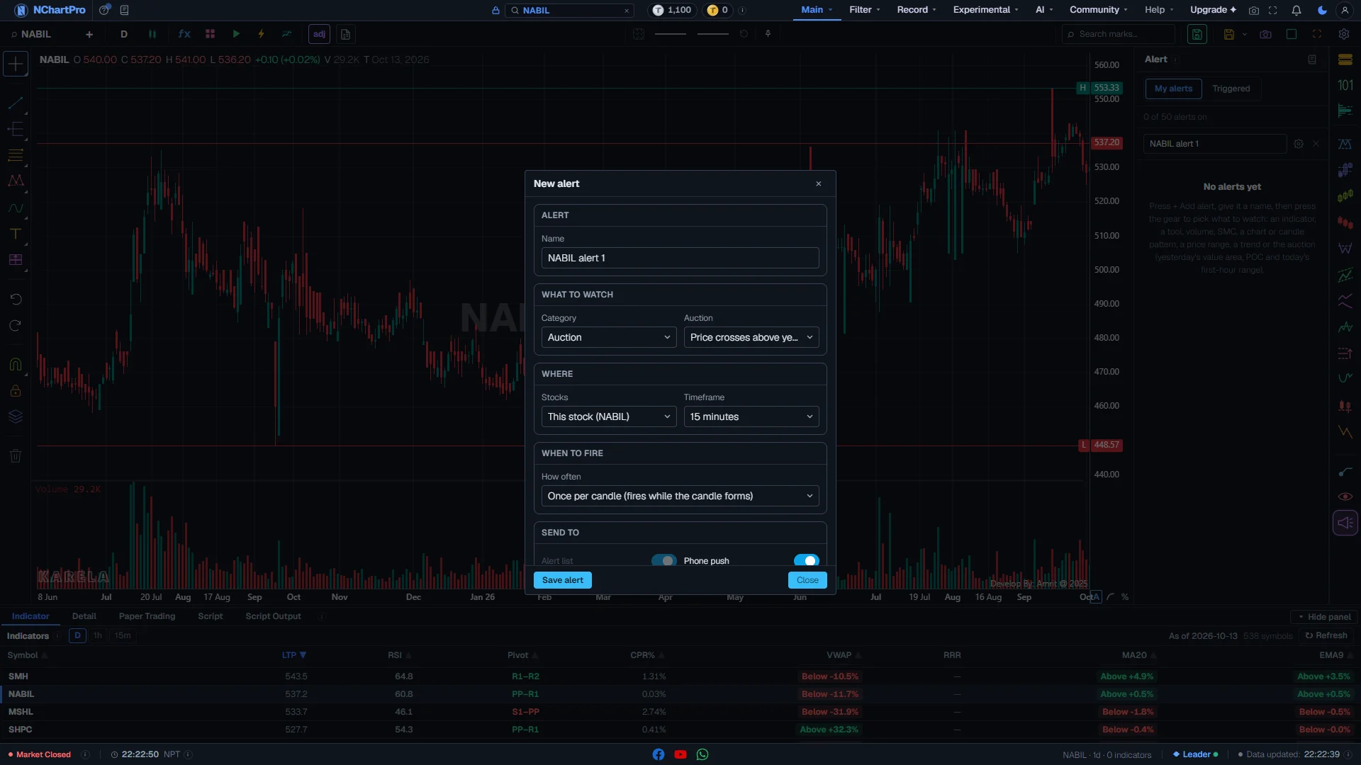This screenshot has height=765, width=1361.
Task: Open the magnet snap tool
Action: coord(15,364)
